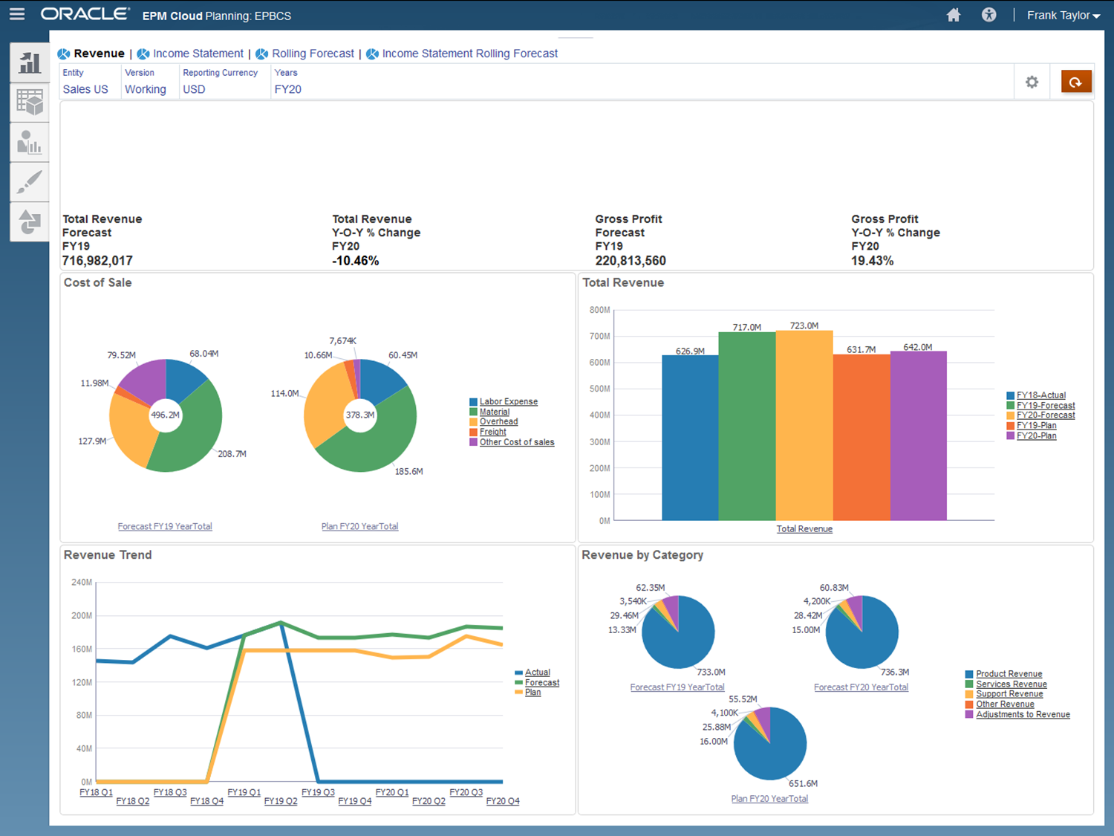Click the blue Labor Expense legend swatch
The image size is (1114, 836).
tap(473, 402)
